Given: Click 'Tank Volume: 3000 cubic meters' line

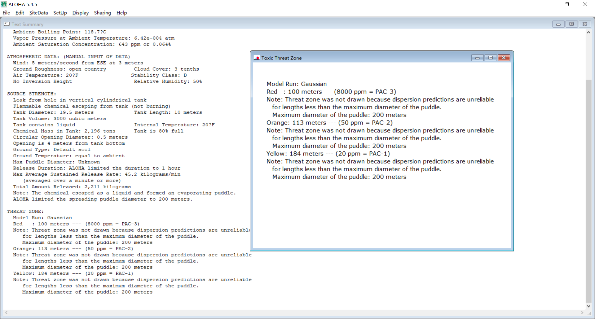Looking at the screenshot, I should 59,119.
